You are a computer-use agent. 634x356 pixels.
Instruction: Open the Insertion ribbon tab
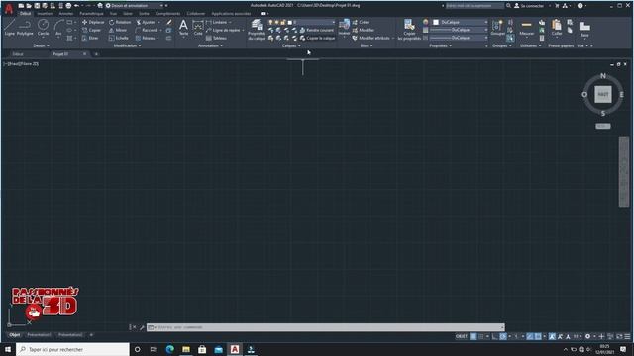45,14
